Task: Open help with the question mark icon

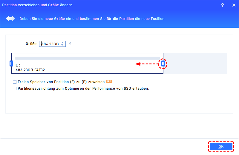Action: click(x=223, y=5)
